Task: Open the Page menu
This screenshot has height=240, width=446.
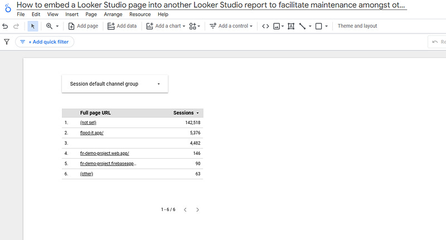Action: coord(91,14)
